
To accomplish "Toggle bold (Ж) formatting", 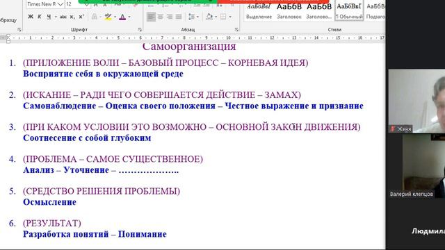I will pyautogui.click(x=31, y=17).
